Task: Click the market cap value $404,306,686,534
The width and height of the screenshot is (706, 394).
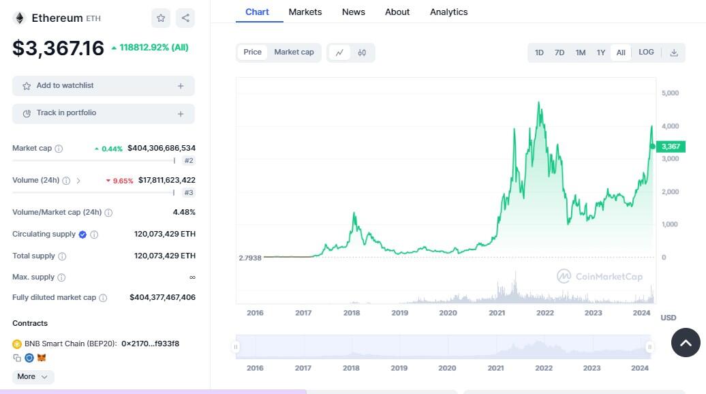Action: (x=162, y=148)
